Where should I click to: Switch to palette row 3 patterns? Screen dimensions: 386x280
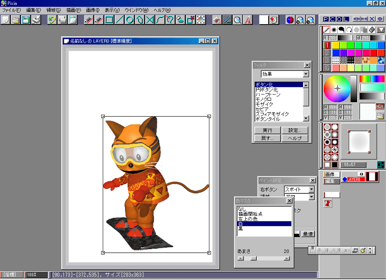pos(327,60)
